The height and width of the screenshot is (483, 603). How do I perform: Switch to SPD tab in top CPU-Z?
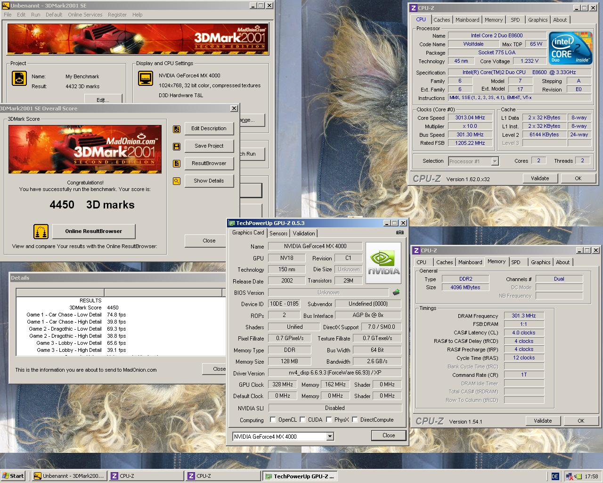pos(515,20)
